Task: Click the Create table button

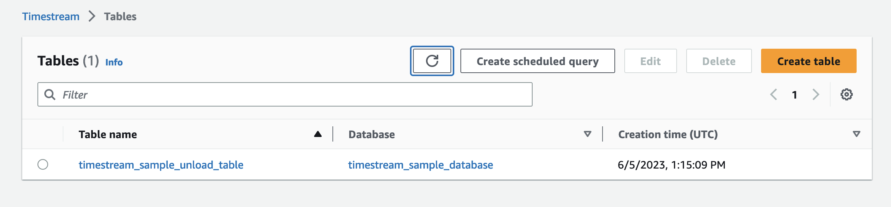Action: (x=808, y=61)
